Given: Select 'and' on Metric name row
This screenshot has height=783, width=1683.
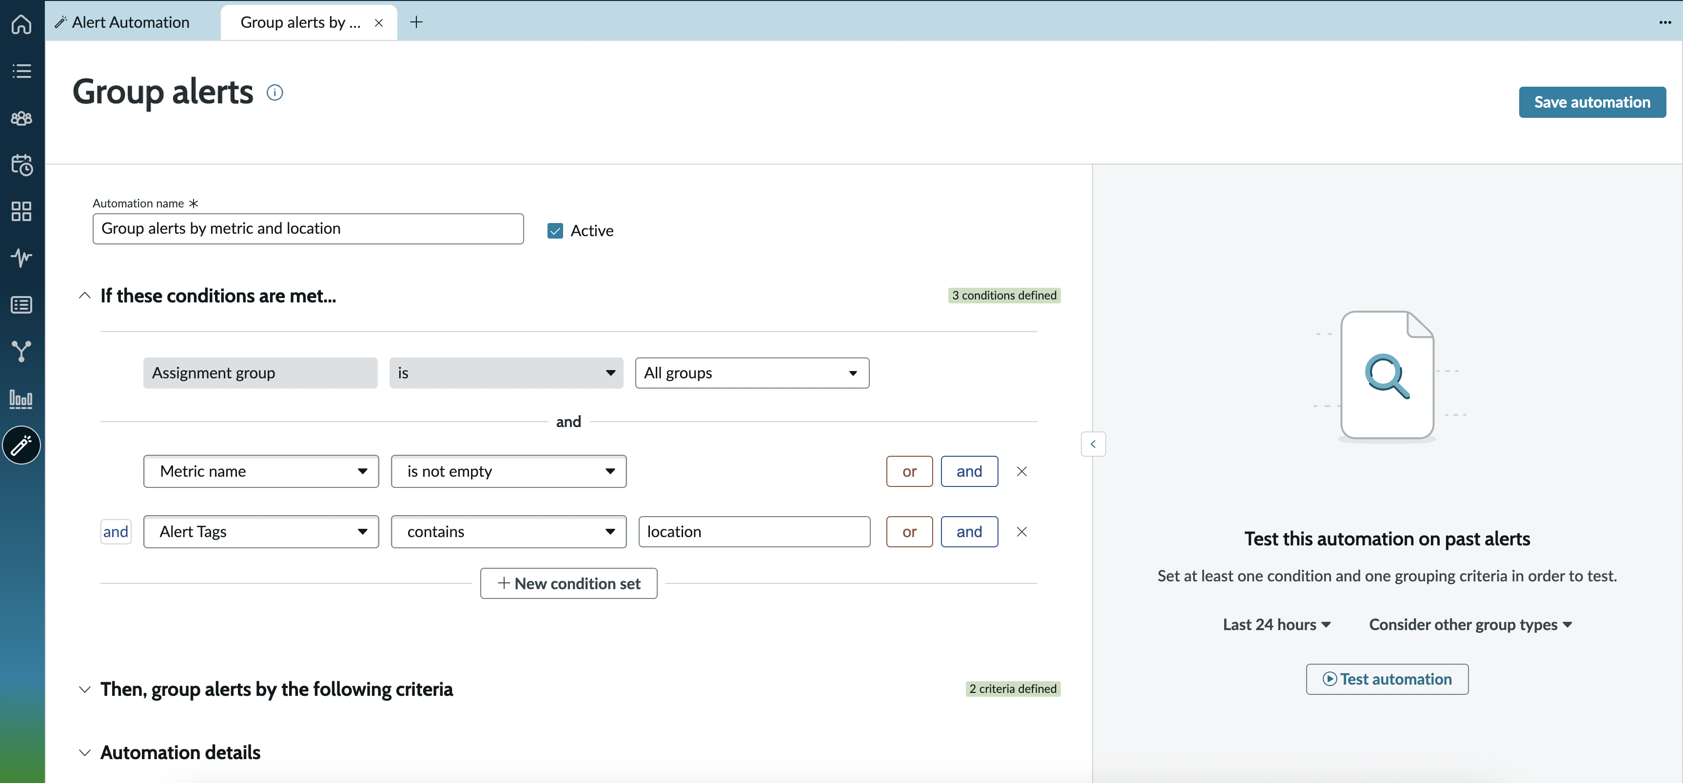Looking at the screenshot, I should point(969,471).
